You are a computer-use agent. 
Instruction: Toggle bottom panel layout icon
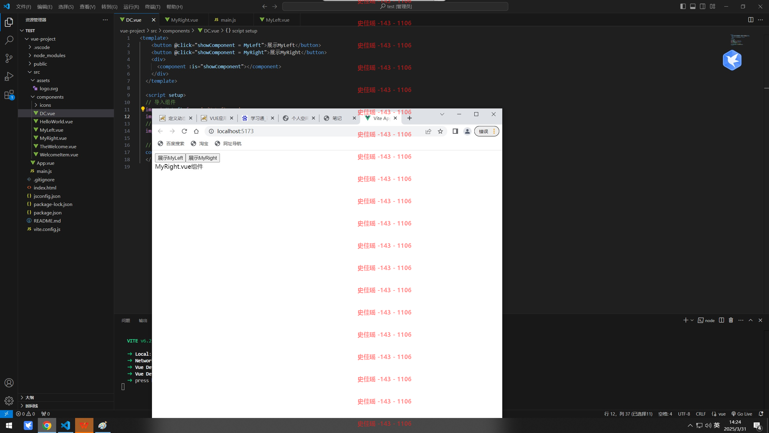[693, 6]
